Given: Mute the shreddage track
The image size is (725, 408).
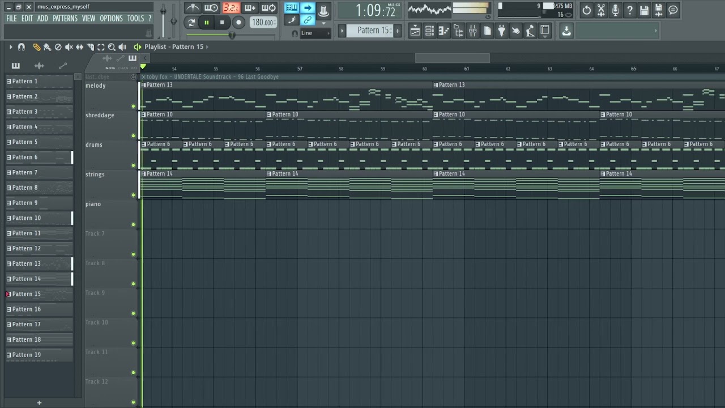Looking at the screenshot, I should (x=134, y=135).
